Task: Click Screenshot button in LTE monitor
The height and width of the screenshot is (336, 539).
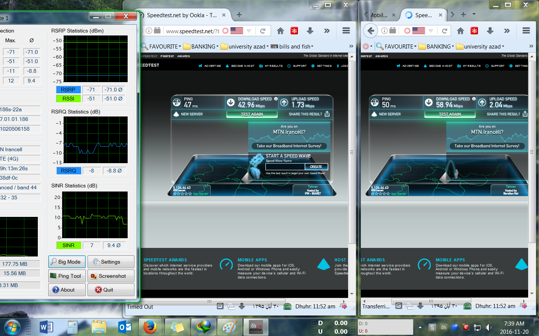Action: click(111, 276)
